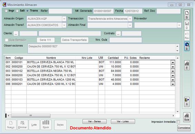Click the New document (N) icon in the right toolbar

tap(187, 14)
